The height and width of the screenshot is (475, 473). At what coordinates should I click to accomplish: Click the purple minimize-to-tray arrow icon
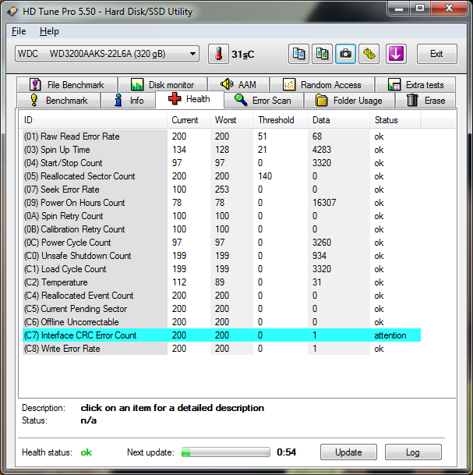[396, 54]
